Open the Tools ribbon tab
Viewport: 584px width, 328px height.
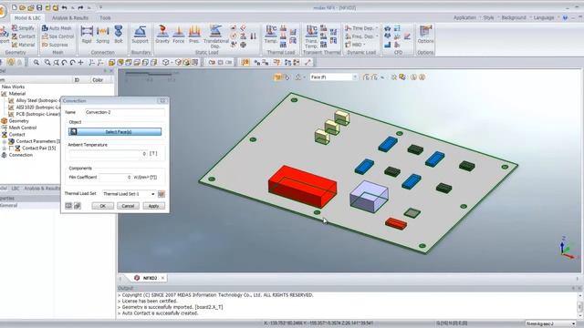(106, 18)
